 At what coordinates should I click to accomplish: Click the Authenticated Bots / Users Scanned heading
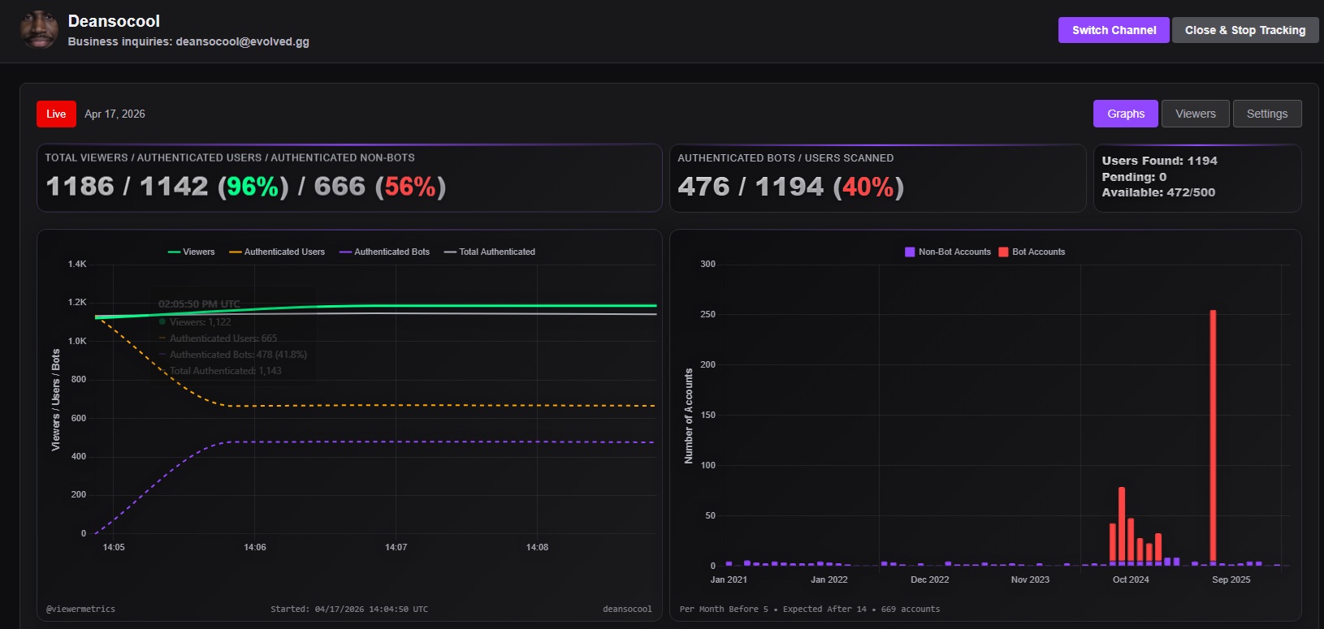(x=785, y=158)
